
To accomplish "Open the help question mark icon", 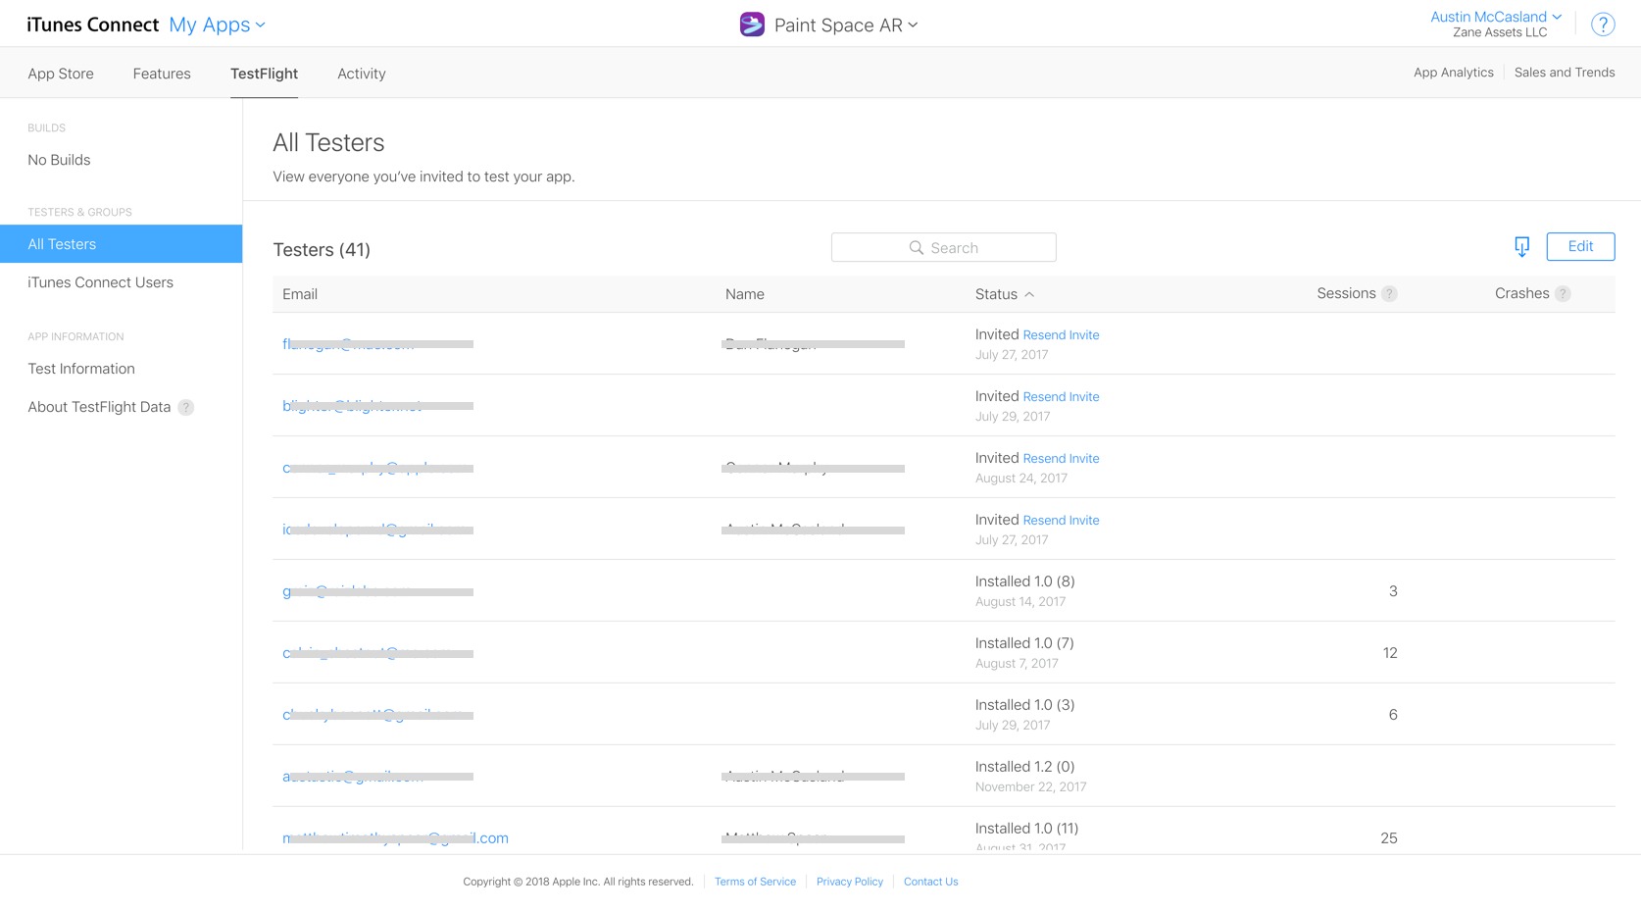I will point(1603,25).
